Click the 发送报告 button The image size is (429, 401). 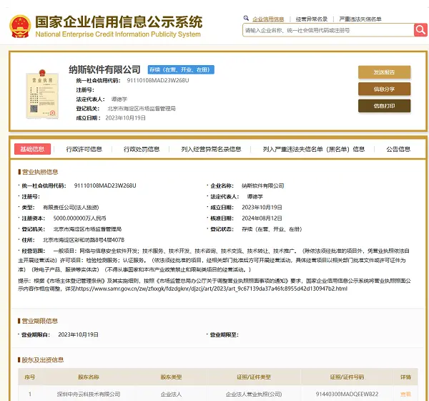pos(384,72)
